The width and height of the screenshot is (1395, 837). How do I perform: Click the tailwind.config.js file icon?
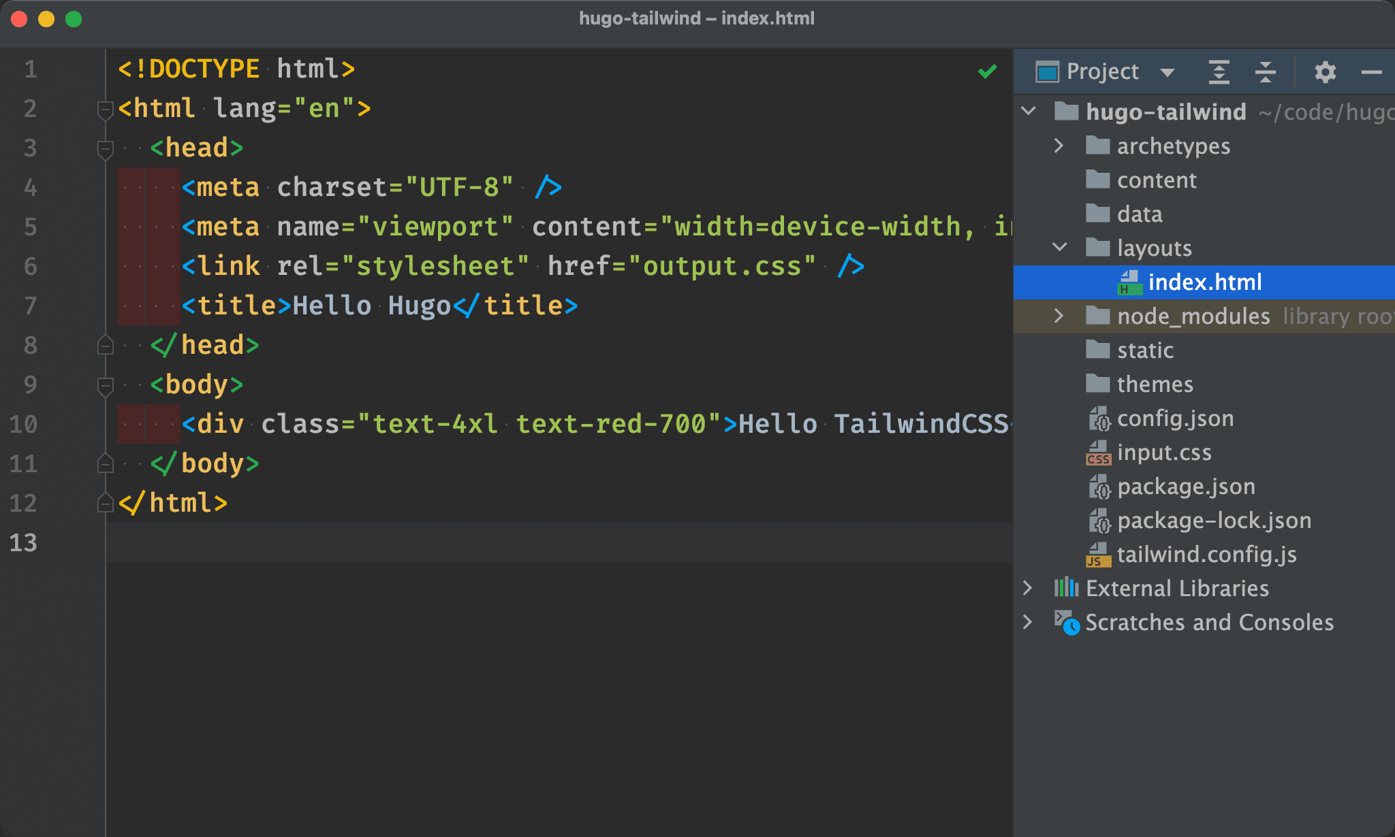click(x=1097, y=555)
